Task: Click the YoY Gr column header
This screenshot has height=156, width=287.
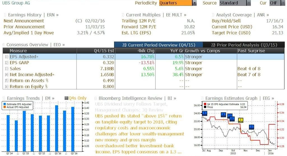Action: point(170,51)
